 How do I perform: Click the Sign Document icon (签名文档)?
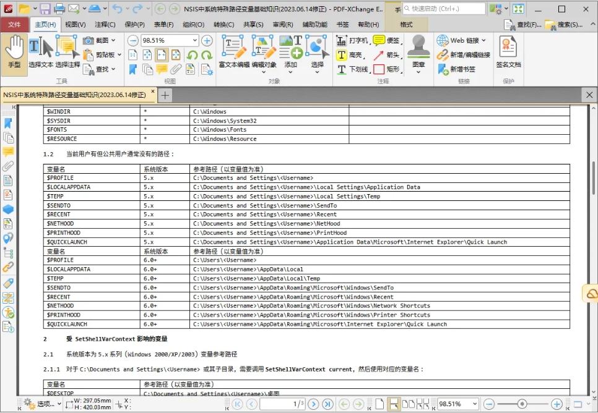509,49
